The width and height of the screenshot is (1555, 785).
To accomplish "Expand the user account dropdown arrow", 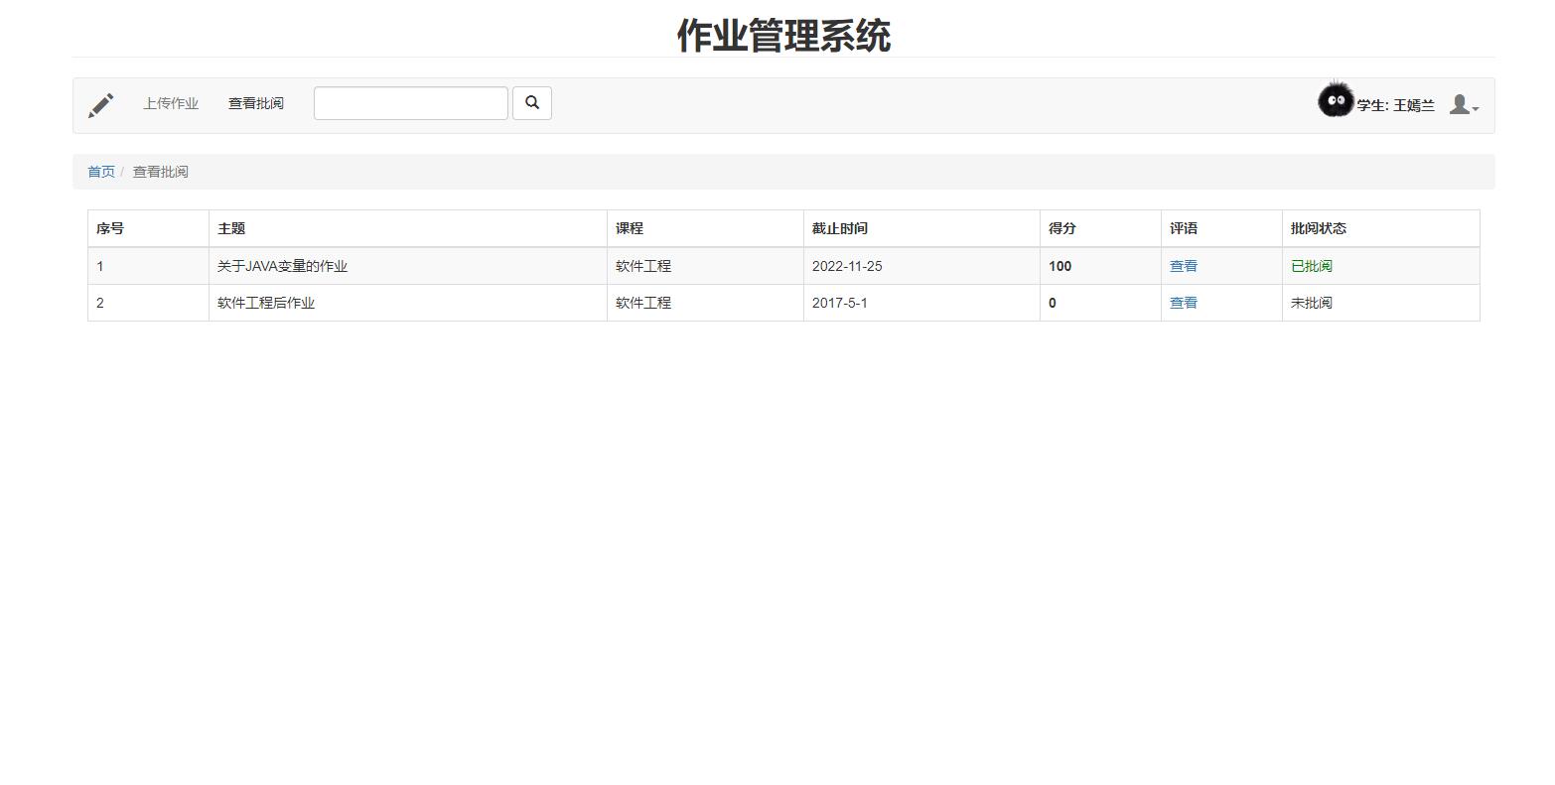I will pos(1474,109).
